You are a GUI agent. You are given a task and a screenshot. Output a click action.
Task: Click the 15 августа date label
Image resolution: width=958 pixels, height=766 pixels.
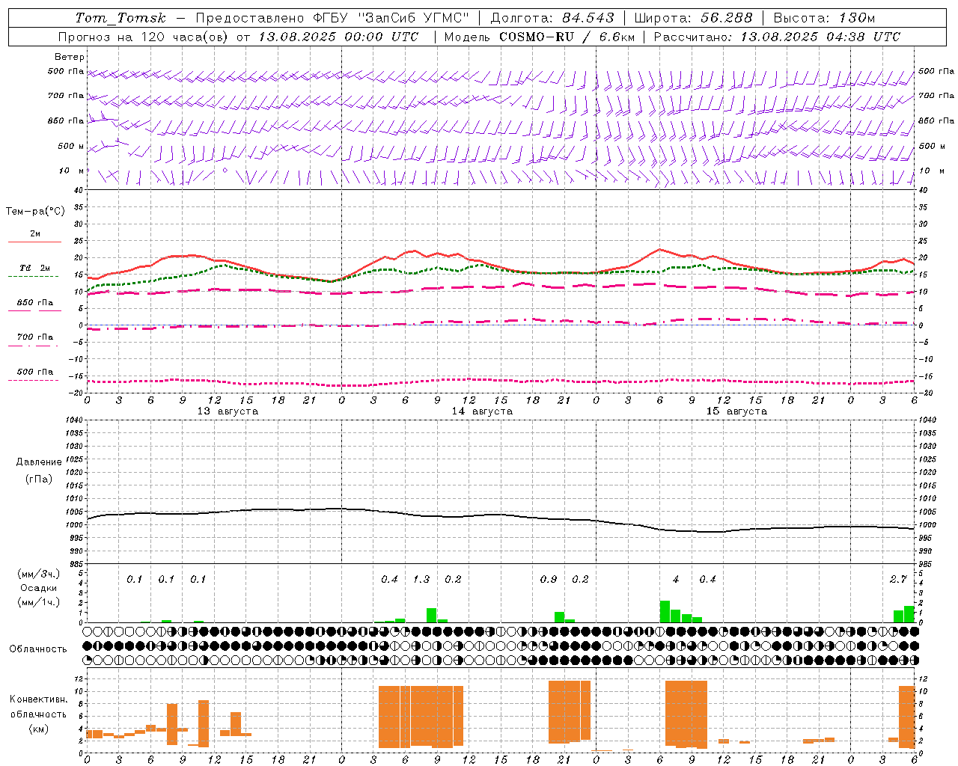(736, 411)
